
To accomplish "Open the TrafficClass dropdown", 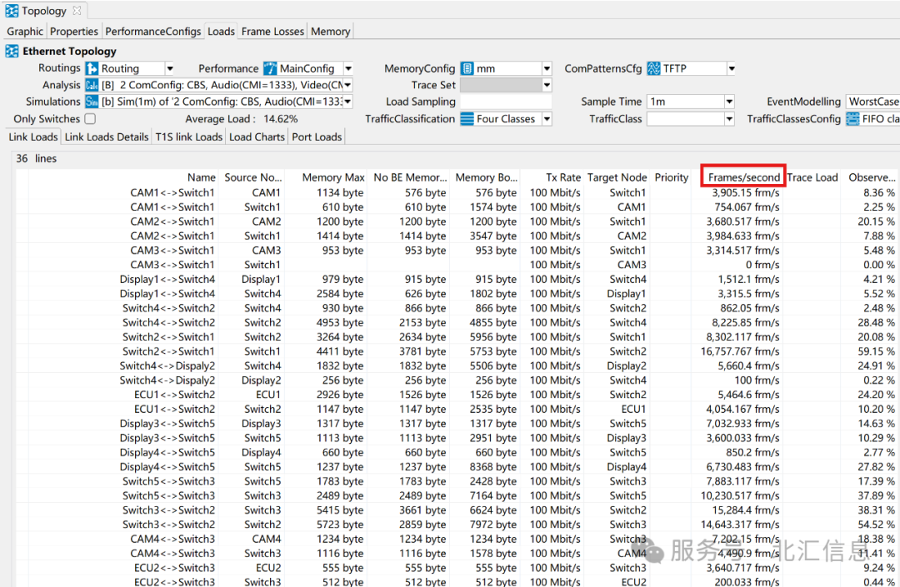I will pyautogui.click(x=729, y=119).
